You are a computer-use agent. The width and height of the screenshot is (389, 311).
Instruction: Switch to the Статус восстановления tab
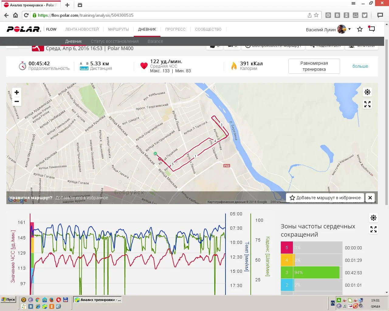coord(115,41)
